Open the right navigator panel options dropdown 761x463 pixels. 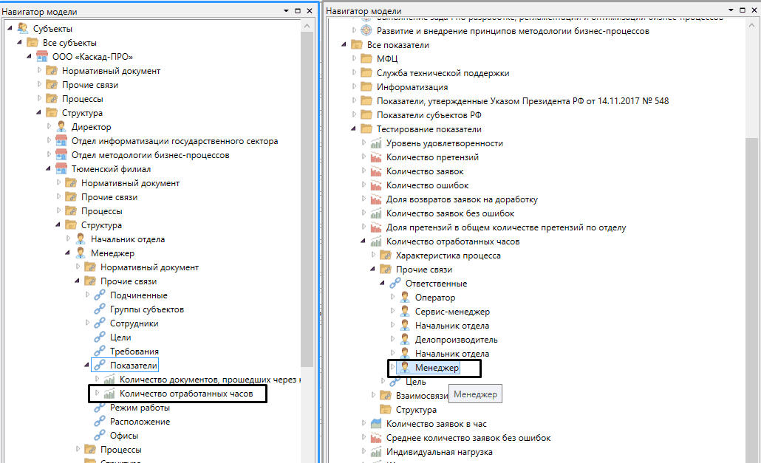click(731, 10)
